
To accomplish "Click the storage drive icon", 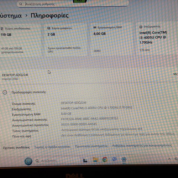I will [2, 29].
